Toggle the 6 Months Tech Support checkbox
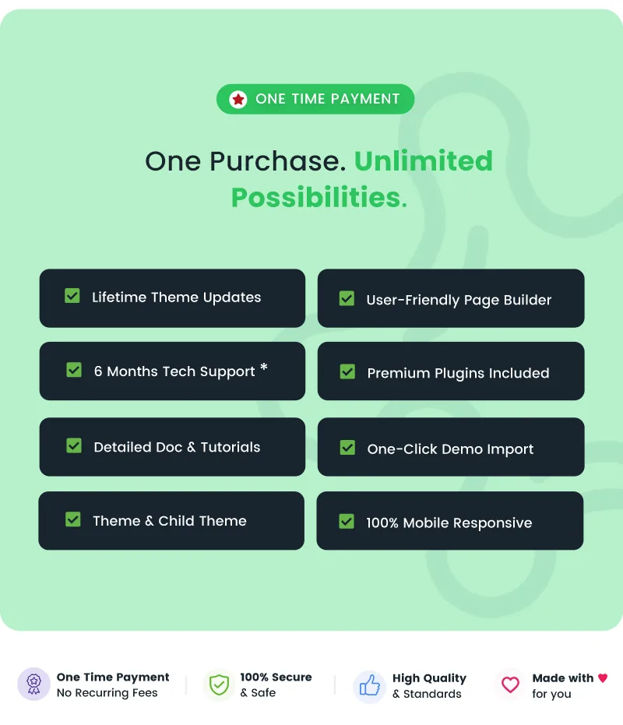Image resolution: width=623 pixels, height=725 pixels. [74, 370]
